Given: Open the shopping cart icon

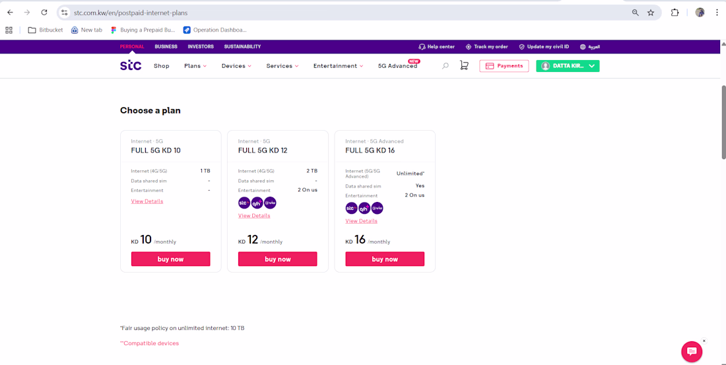Looking at the screenshot, I should tap(463, 66).
